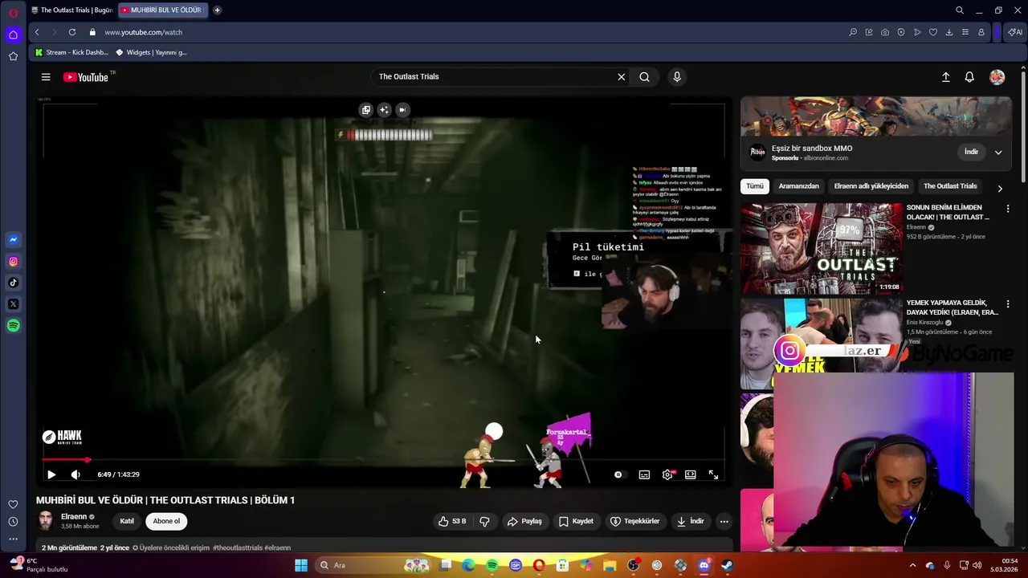Toggle subtitles in the video player

click(644, 474)
